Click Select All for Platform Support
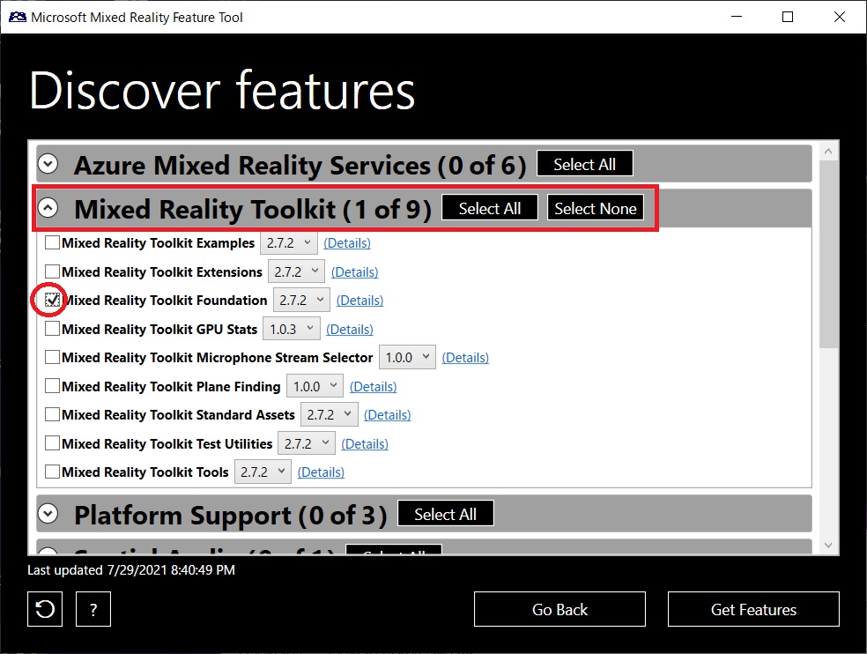Screen dimensions: 867x654 [x=445, y=514]
